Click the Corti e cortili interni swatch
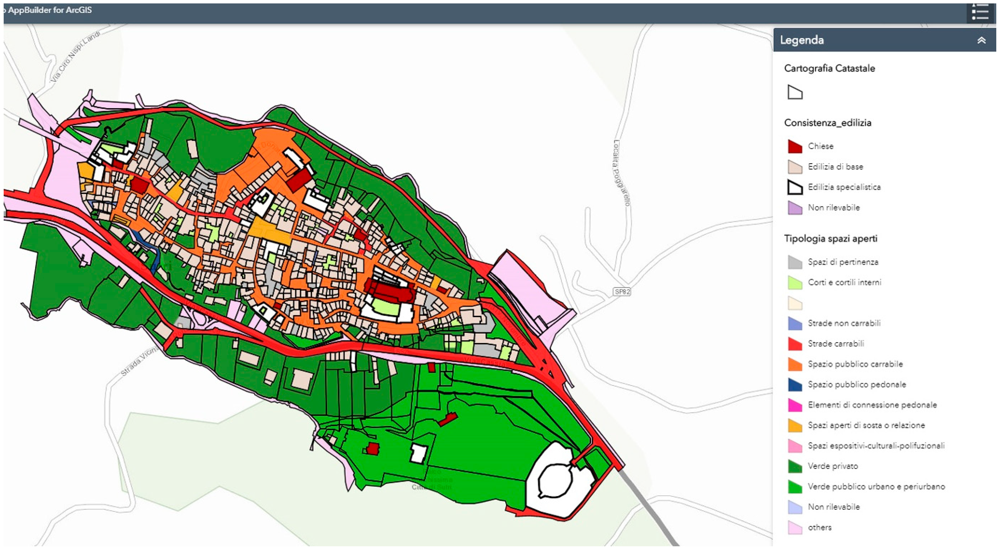1001x551 pixels. pyautogui.click(x=795, y=282)
